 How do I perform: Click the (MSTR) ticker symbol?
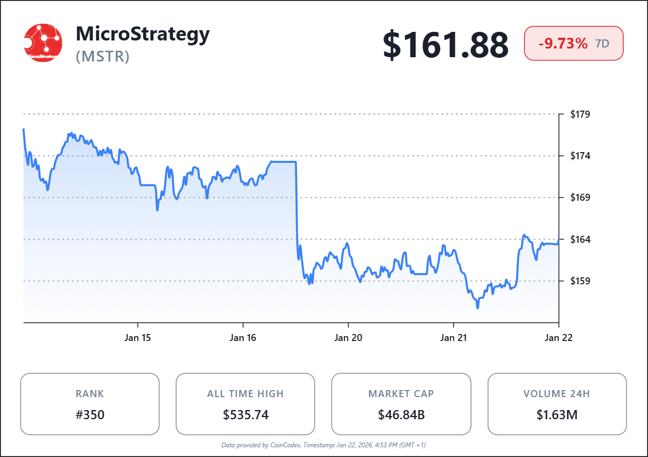click(103, 56)
